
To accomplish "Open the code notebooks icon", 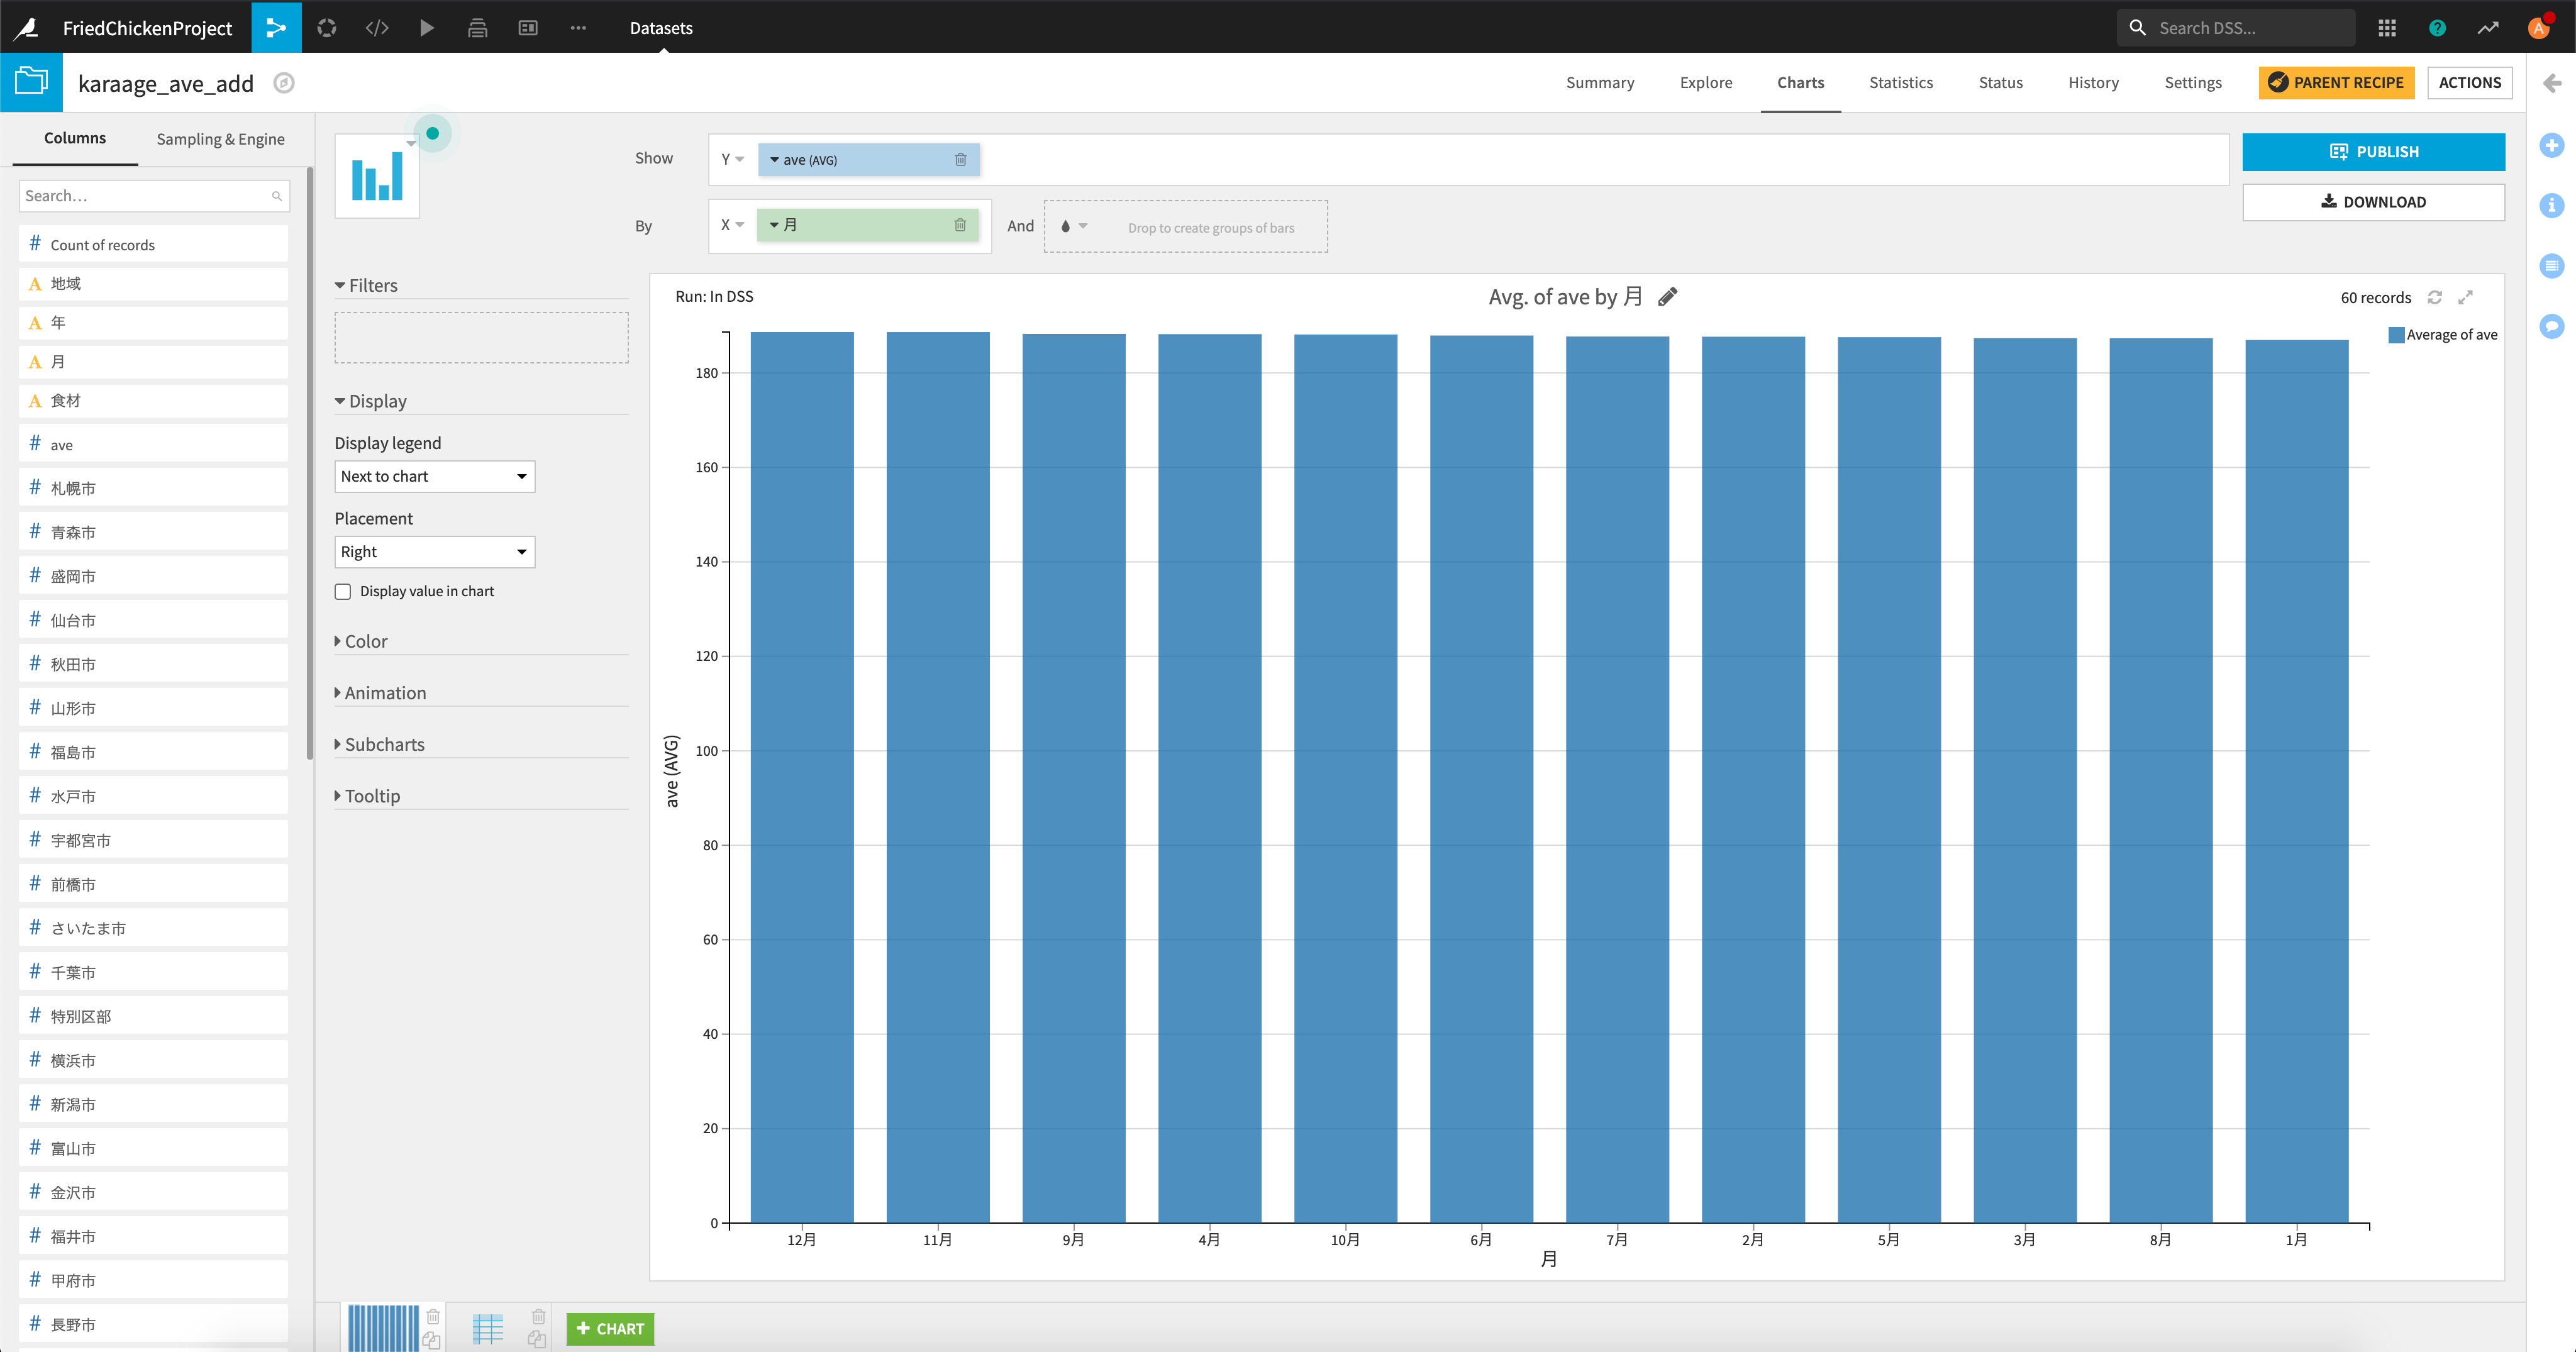I will click(377, 27).
